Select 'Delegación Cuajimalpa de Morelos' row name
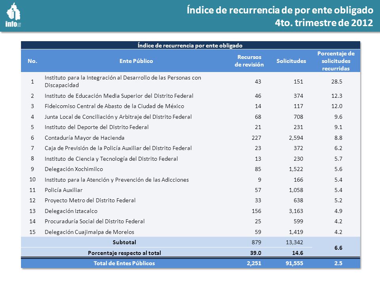 tap(89, 232)
